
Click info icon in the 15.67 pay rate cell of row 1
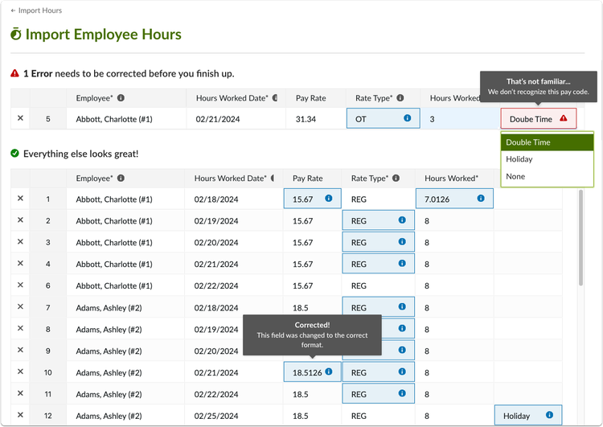[328, 198]
